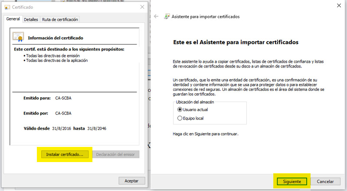Screen dimensions: 347x191
Task: Choose the Equipo local store location
Action: click(180, 118)
